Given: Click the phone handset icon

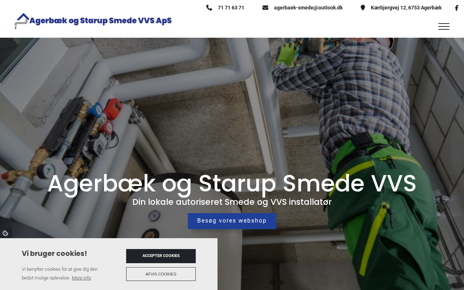Looking at the screenshot, I should click(209, 8).
